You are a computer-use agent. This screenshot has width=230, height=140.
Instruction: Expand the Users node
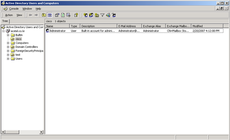tap(8, 59)
